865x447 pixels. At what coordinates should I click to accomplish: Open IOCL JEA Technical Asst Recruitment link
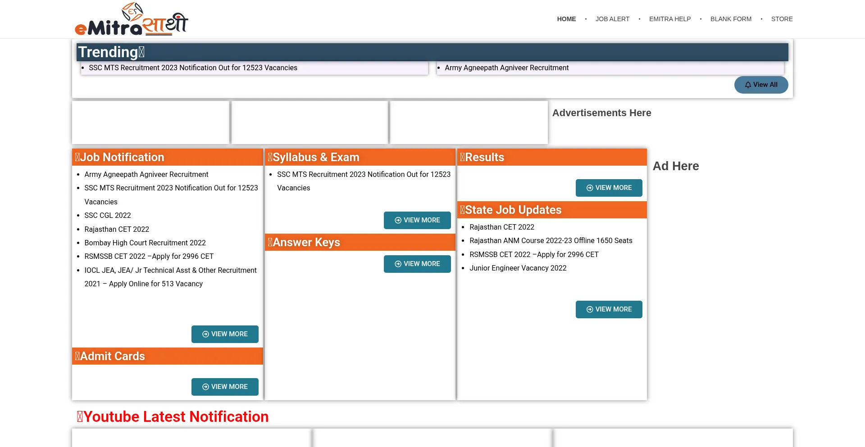pos(170,270)
